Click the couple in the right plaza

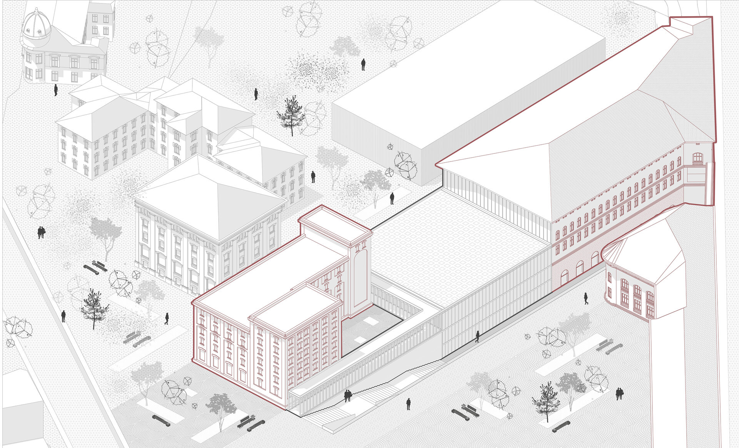point(619,393)
